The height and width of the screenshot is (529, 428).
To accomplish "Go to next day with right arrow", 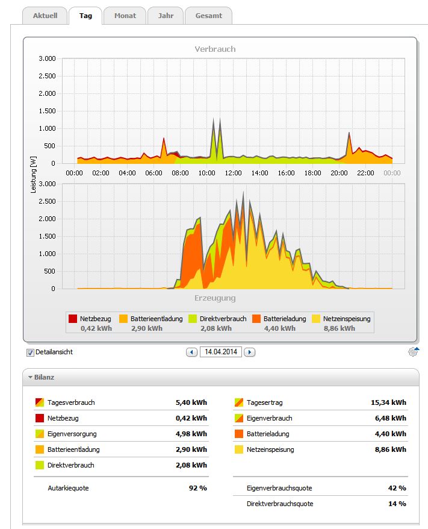I will coord(249,352).
